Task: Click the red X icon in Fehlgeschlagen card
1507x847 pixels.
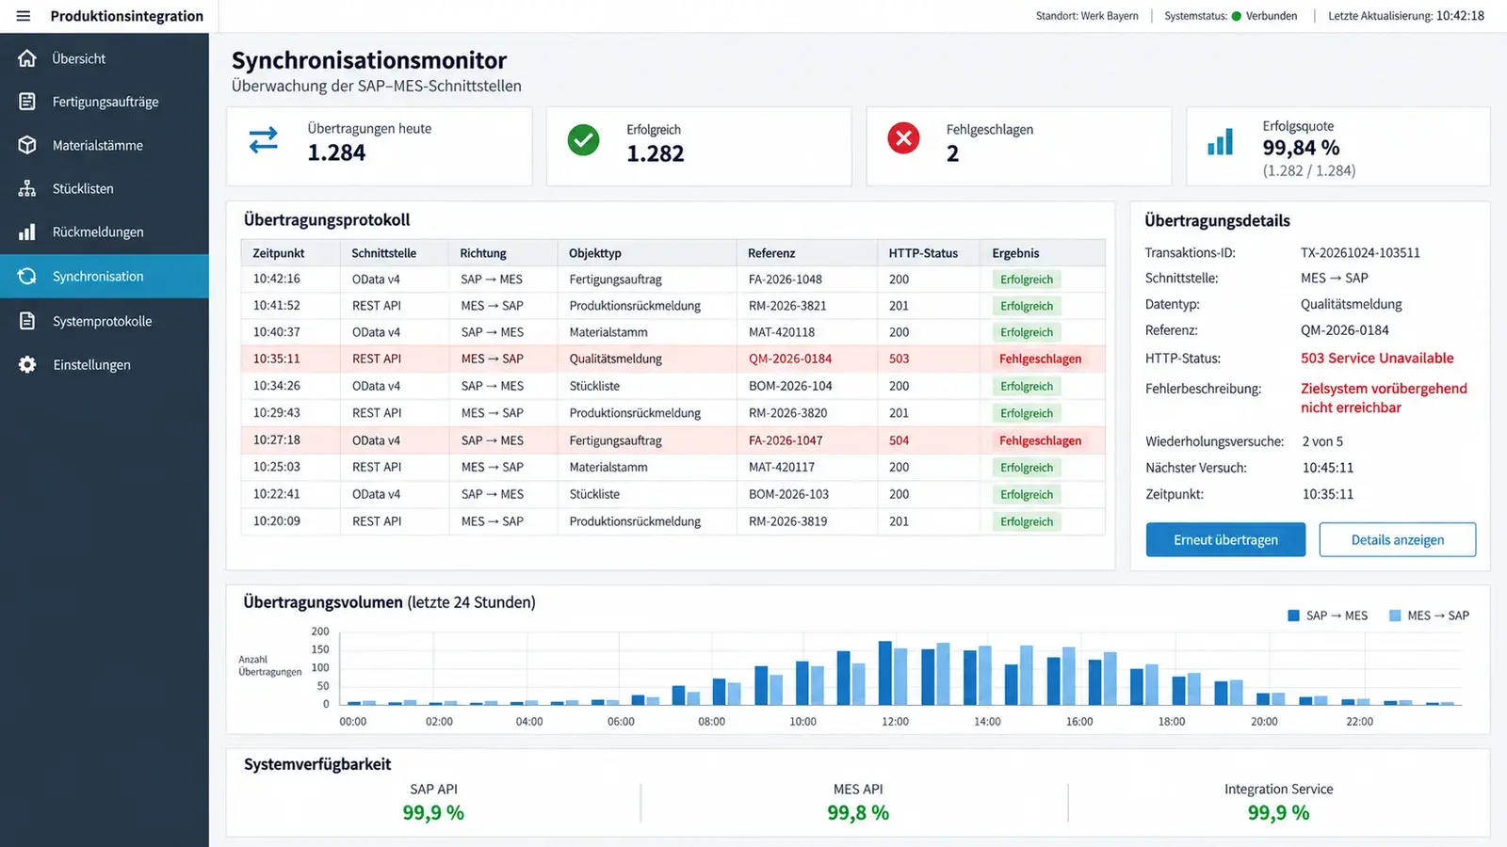Action: tap(903, 138)
